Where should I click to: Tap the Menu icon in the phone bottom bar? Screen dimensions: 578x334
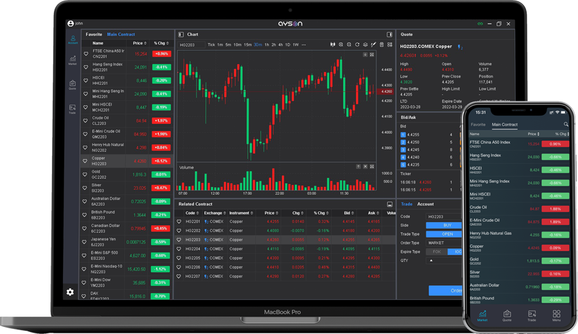pyautogui.click(x=556, y=315)
